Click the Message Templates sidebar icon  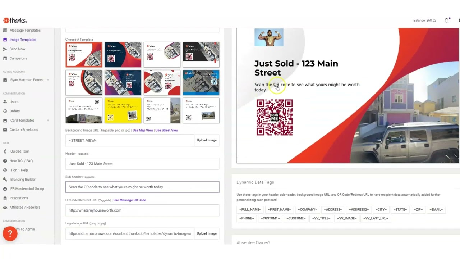5,31
